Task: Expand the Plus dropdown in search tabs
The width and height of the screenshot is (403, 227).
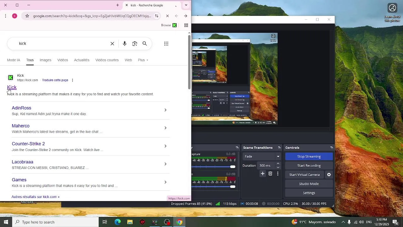Action: click(143, 60)
